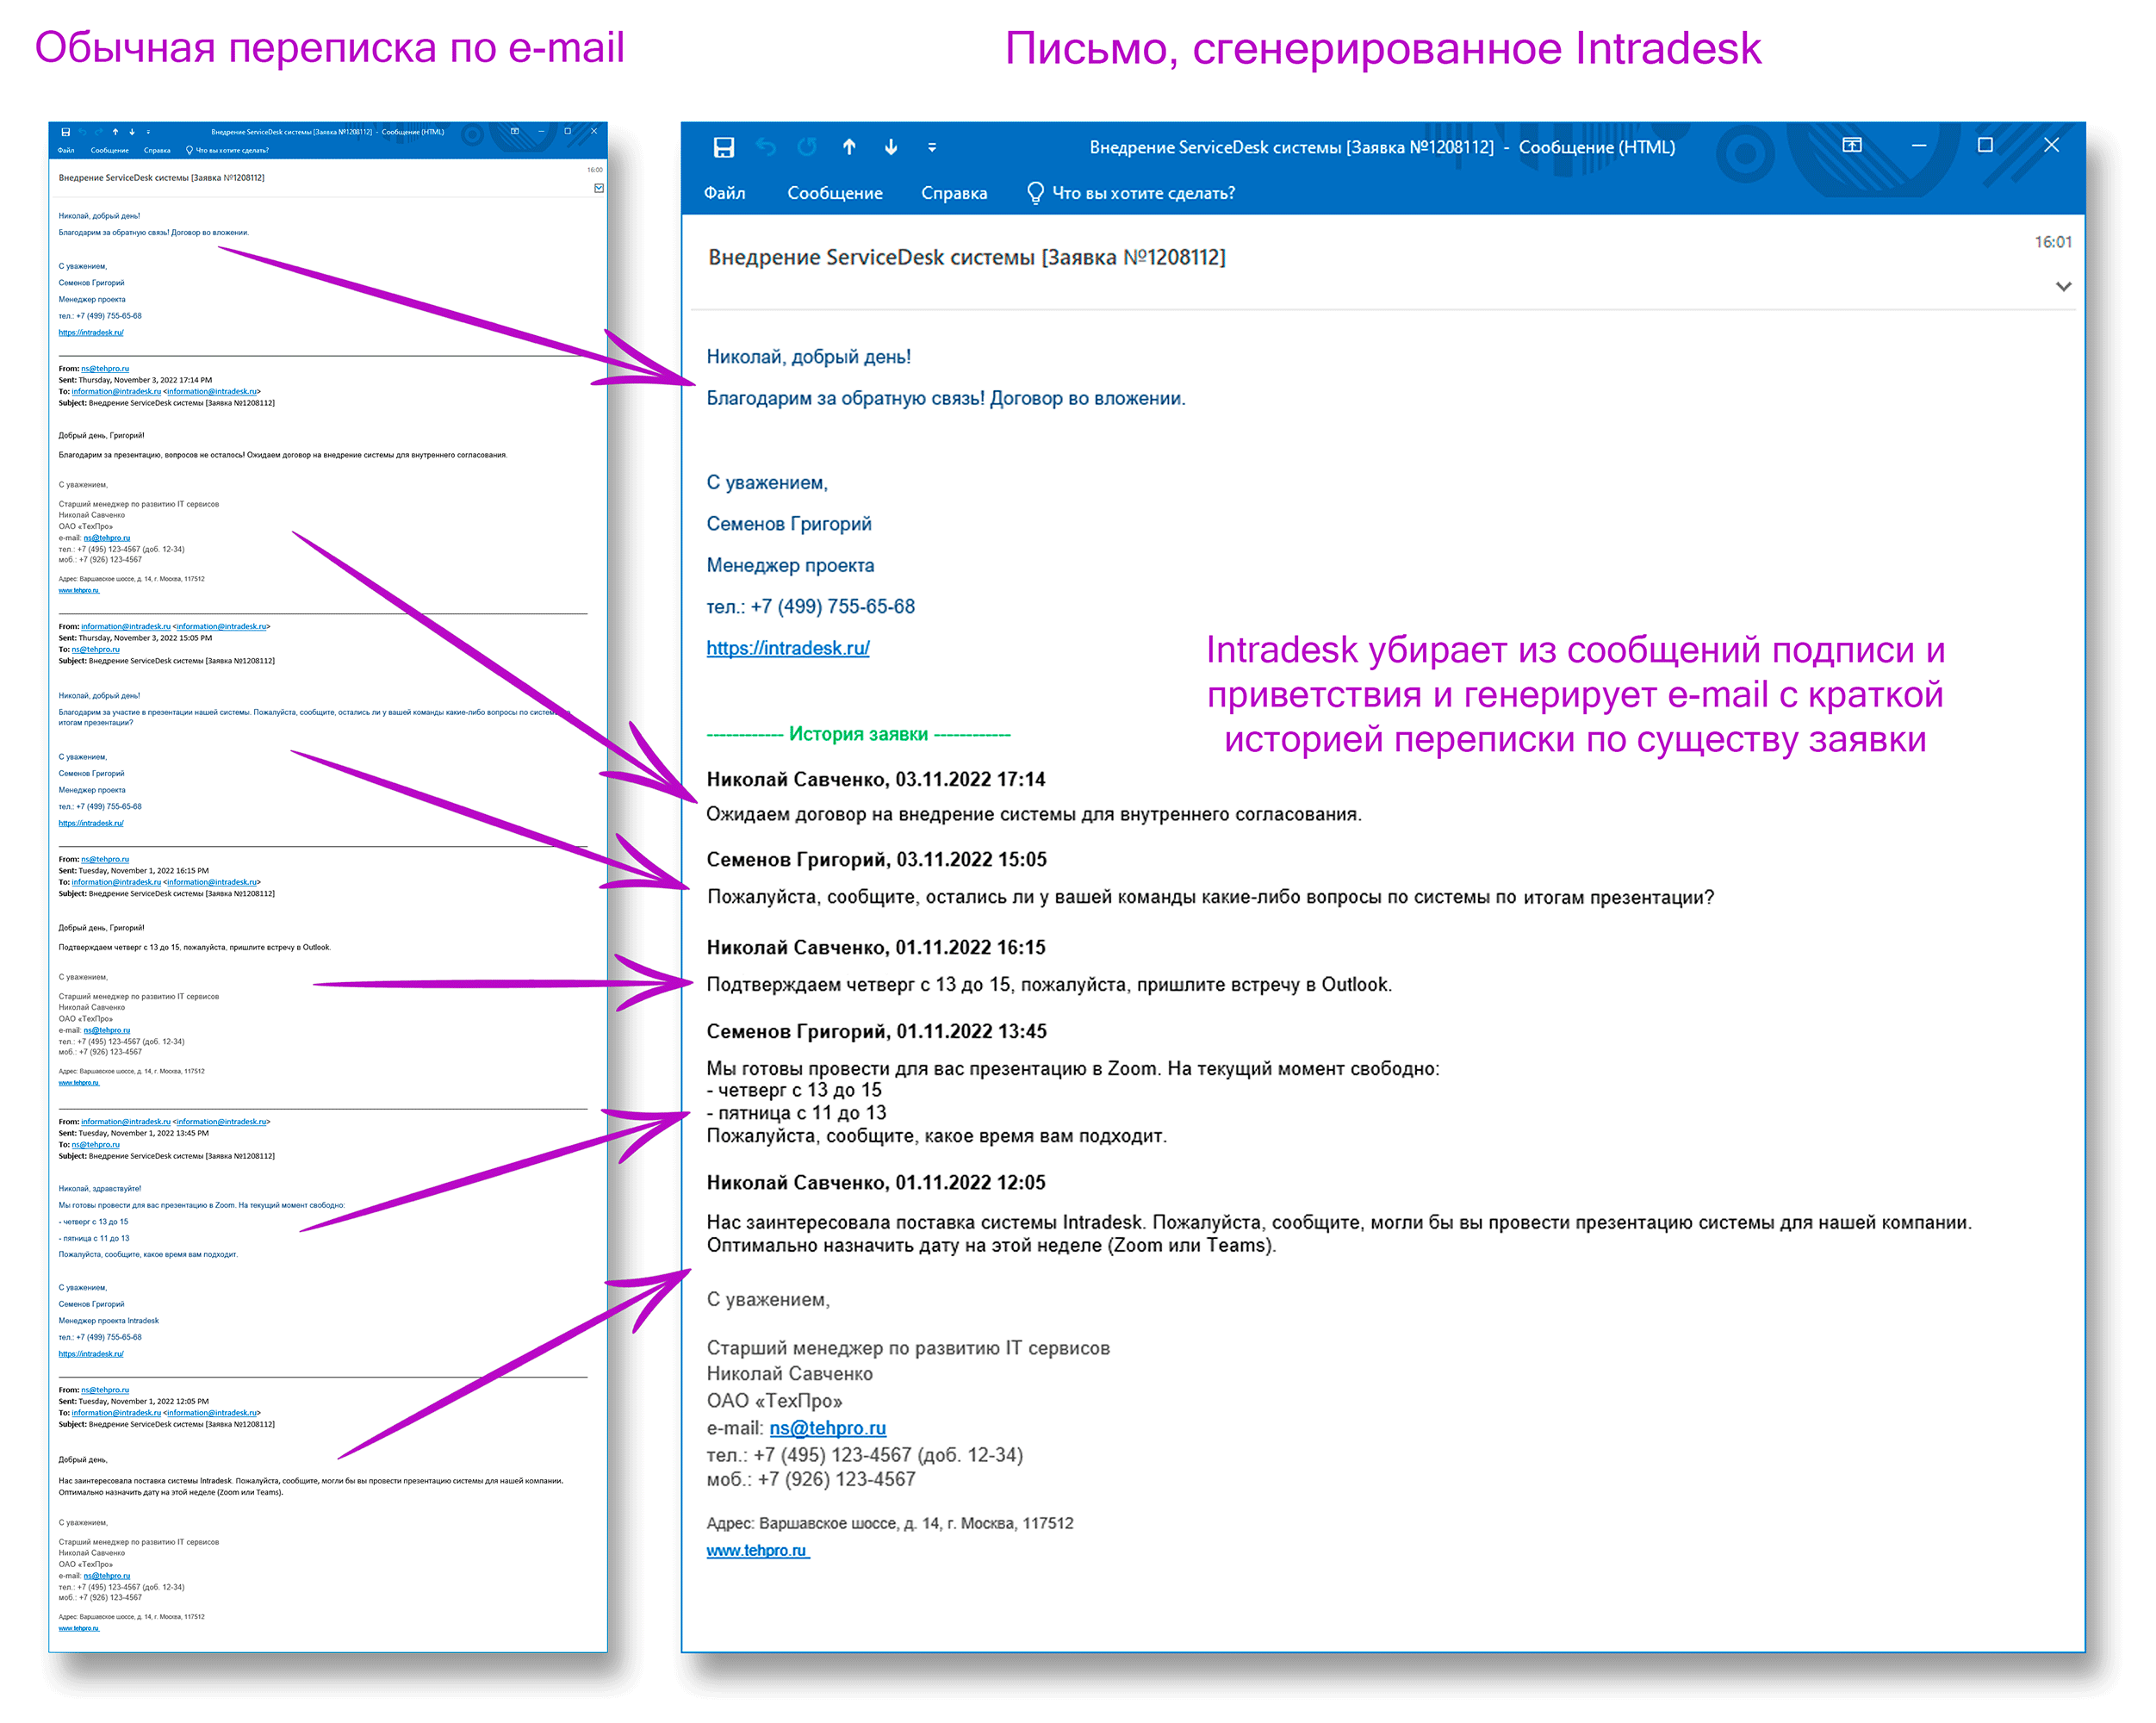Click 'Старший менеджер по развитию IT сервисов' in right window
2156x1723 pixels.
tap(908, 1348)
